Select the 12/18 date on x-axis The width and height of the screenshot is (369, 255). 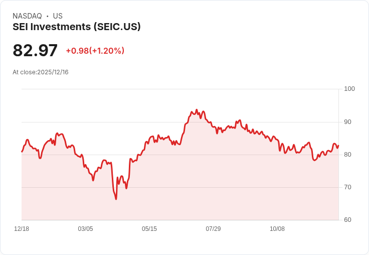click(x=22, y=229)
